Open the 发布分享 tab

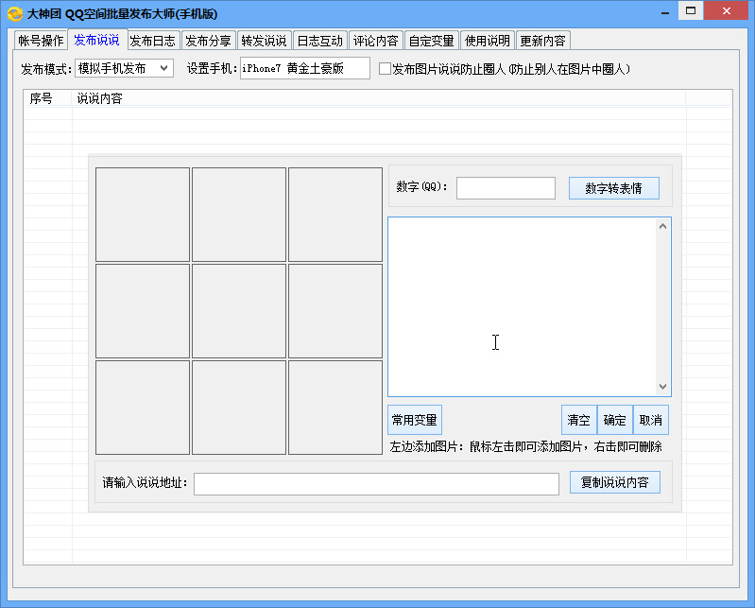[x=209, y=41]
